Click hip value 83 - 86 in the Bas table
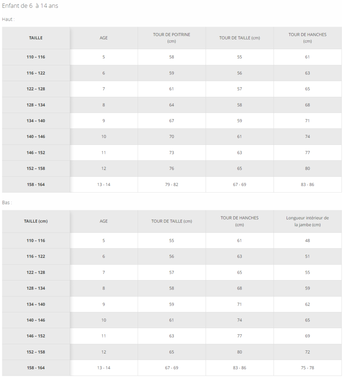343x377 pixels. point(240,368)
